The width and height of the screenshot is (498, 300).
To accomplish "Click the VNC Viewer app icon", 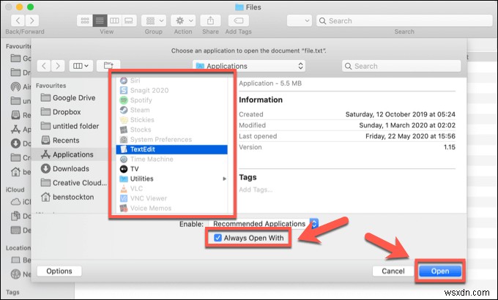I will pos(124,198).
